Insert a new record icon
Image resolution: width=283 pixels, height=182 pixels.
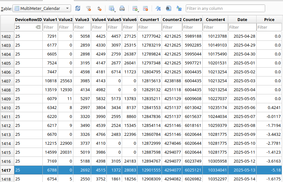(134, 8)
